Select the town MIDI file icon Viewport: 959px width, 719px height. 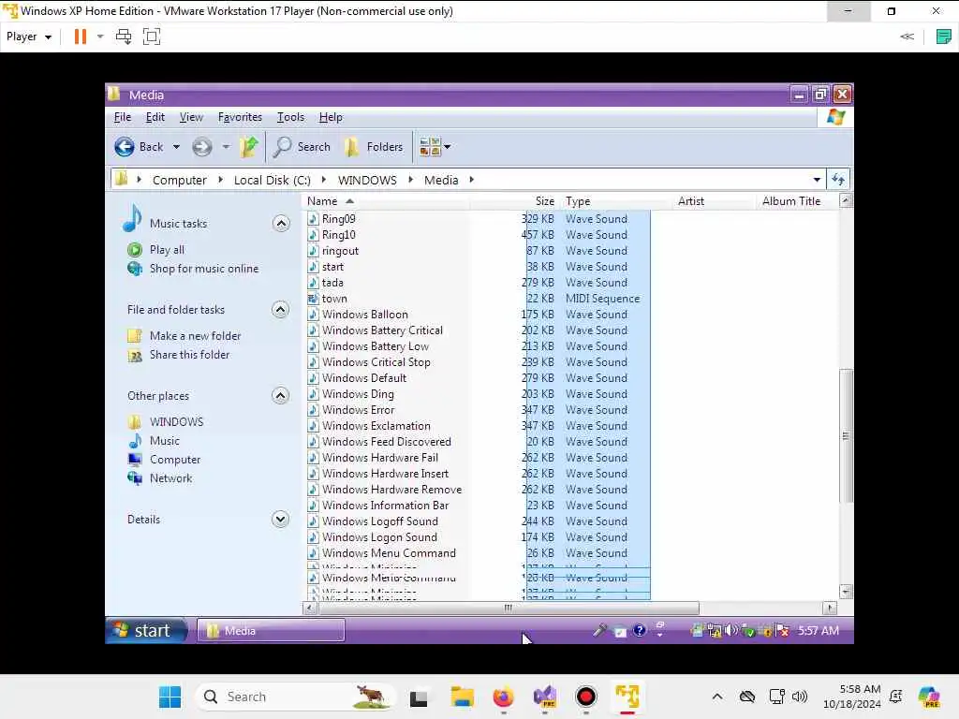313,299
